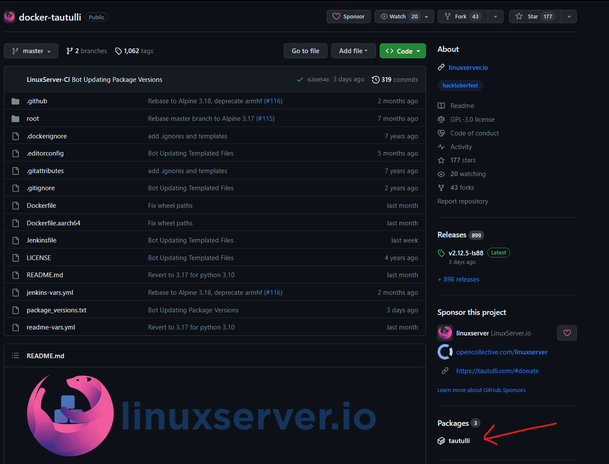
Task: Open the Fork options dropdown arrow
Action: click(x=495, y=16)
